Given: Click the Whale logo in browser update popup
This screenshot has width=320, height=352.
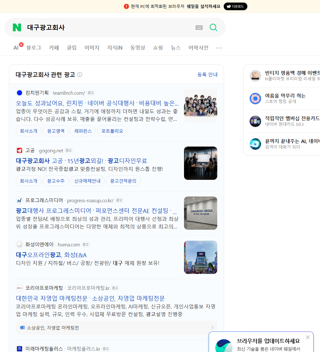Looking at the screenshot, I should tap(224, 346).
